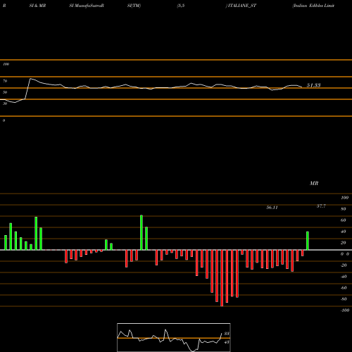Click the '55' label in mini chart
Image resolution: width=352 pixels, height=352 pixels.
(227, 334)
